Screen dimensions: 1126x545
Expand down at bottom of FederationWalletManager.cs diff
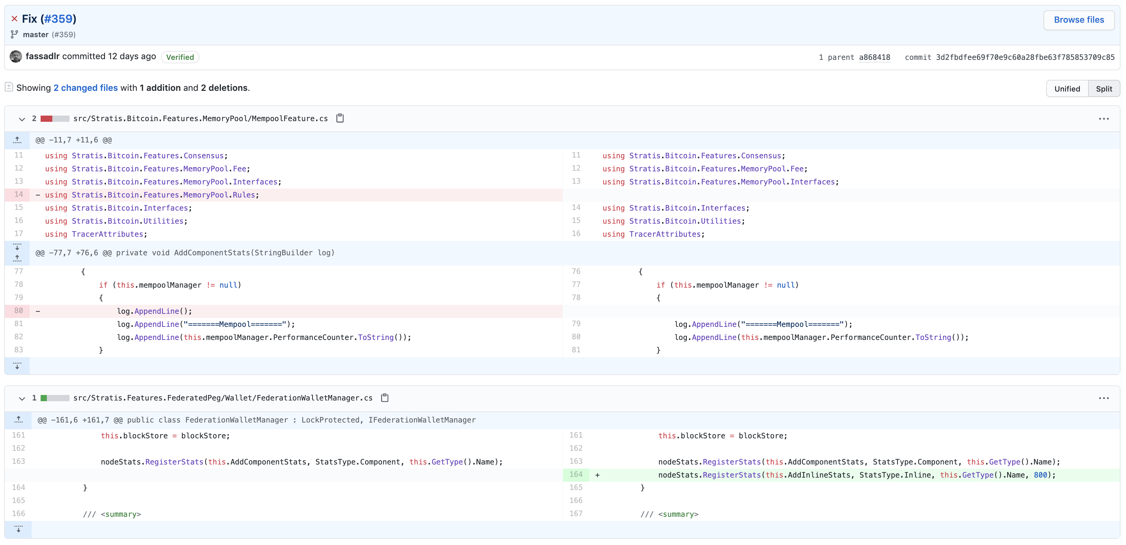point(18,529)
